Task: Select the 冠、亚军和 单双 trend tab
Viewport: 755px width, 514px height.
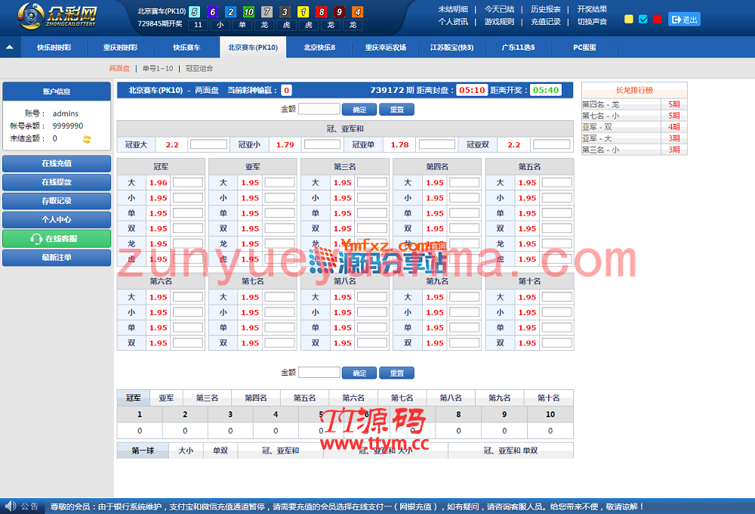Action: tap(510, 451)
